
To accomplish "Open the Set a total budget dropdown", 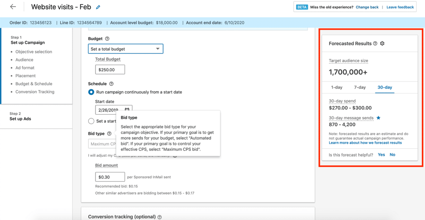I will click(125, 49).
